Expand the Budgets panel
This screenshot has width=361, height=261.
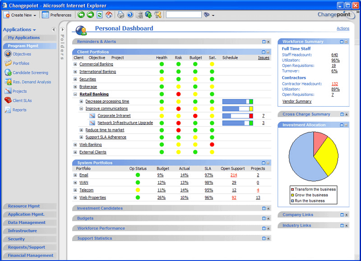coord(268,218)
